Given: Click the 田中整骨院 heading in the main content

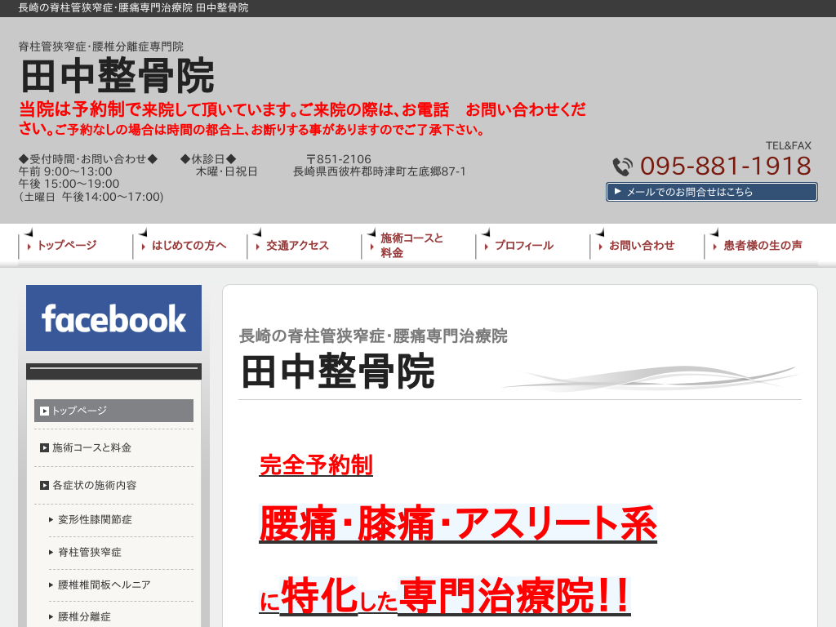Looking at the screenshot, I should coord(337,371).
